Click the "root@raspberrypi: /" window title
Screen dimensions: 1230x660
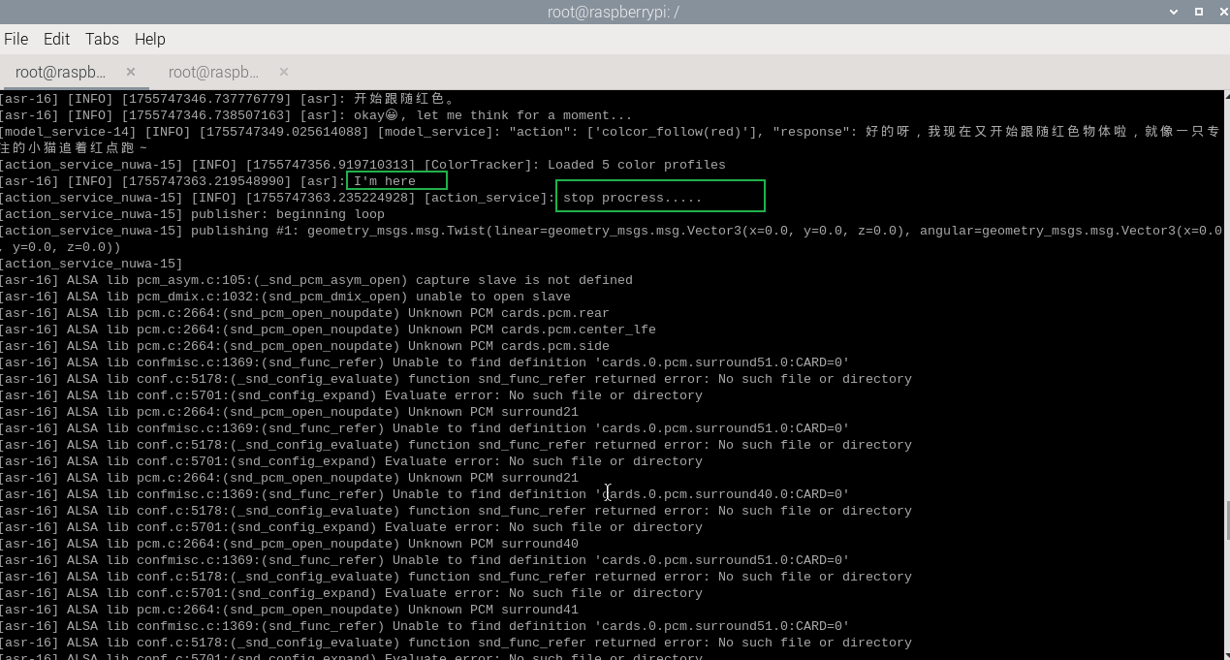(x=614, y=12)
